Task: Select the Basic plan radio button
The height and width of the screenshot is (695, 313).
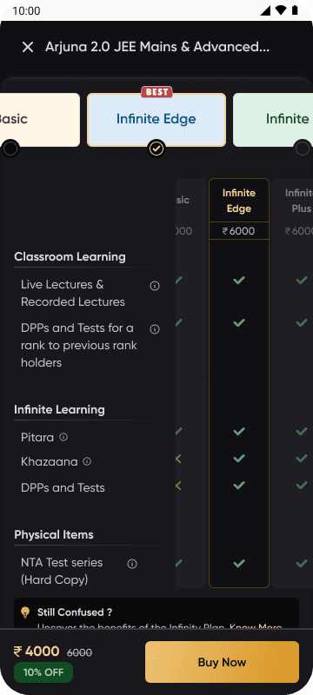Action: [10, 149]
